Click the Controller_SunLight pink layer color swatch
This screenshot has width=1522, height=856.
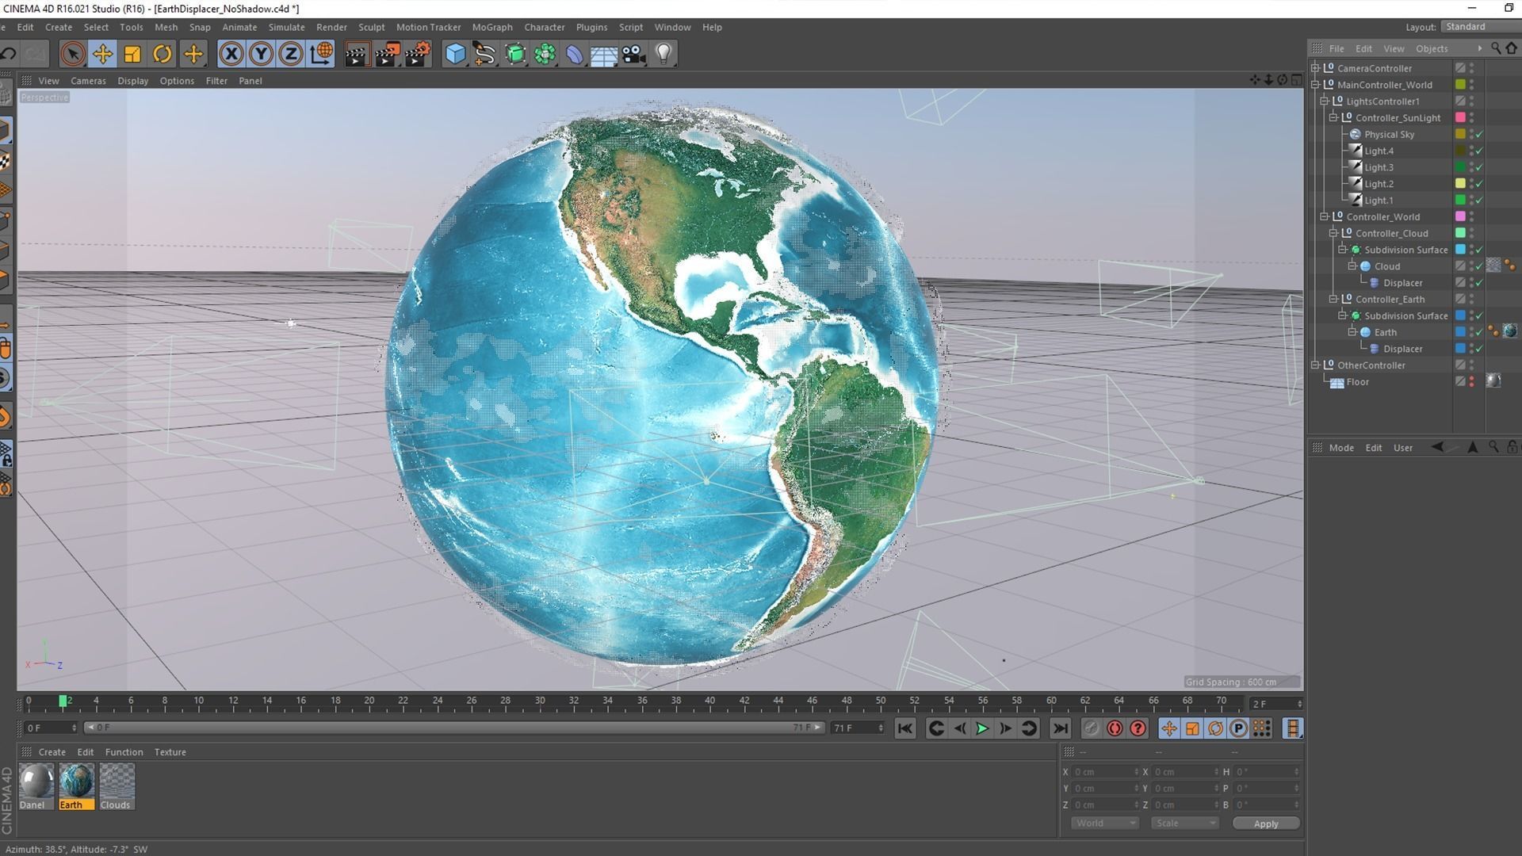point(1460,118)
